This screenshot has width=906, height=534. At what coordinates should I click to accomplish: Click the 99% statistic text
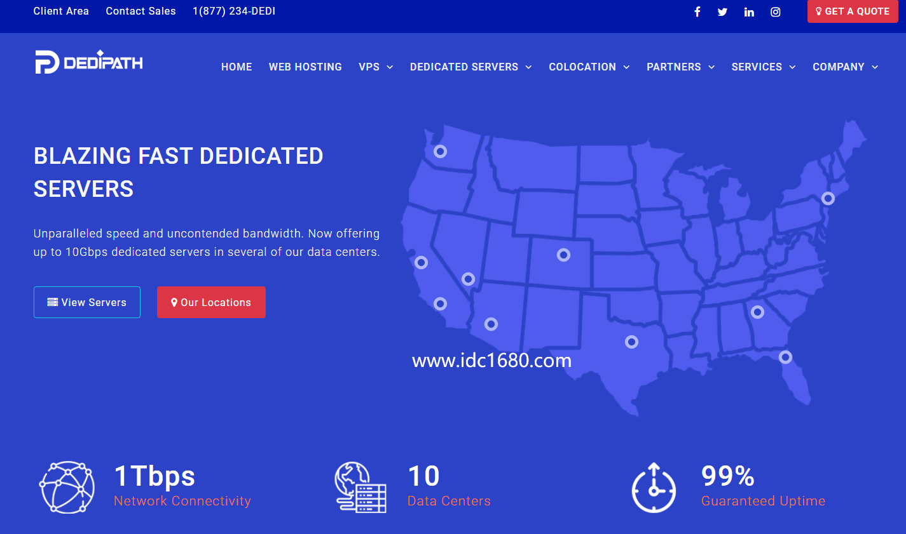728,476
